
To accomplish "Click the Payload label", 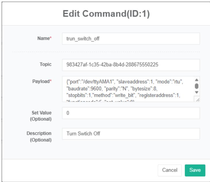I will (44, 82).
